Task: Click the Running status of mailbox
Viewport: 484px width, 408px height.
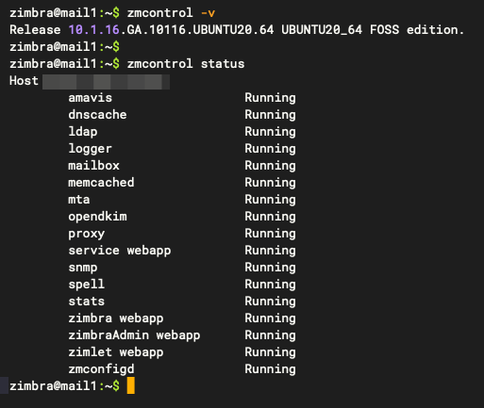Action: [270, 166]
